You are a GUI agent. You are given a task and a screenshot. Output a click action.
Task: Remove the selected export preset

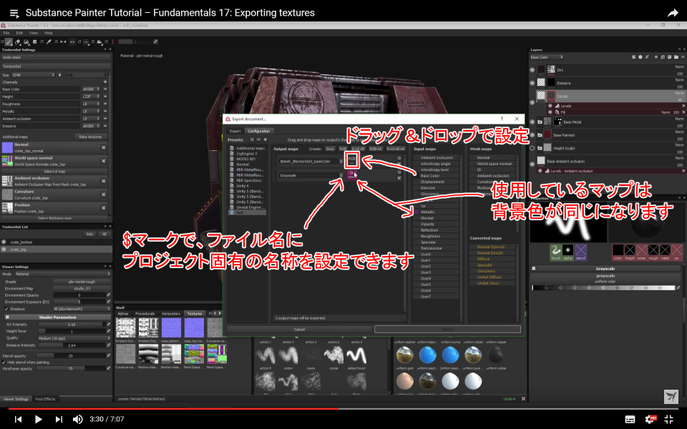click(258, 139)
